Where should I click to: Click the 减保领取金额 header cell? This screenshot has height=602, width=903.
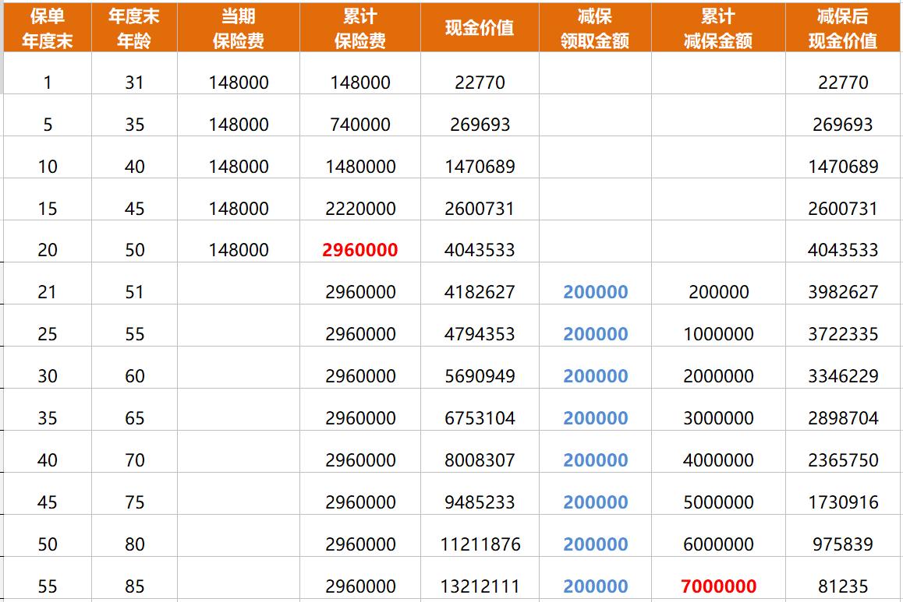point(596,25)
